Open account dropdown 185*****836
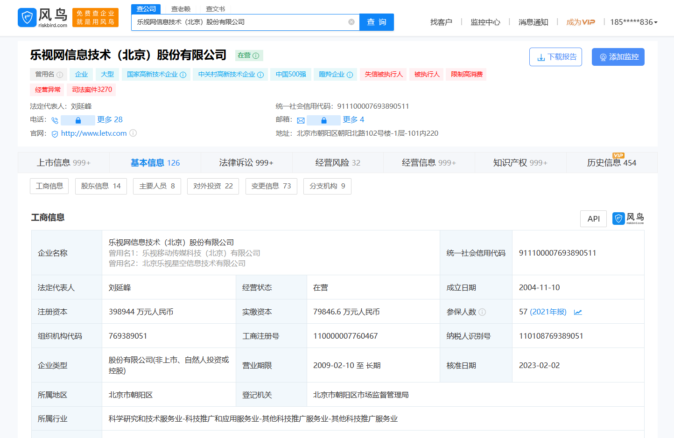Screen dimensions: 674x438 click(x=633, y=22)
